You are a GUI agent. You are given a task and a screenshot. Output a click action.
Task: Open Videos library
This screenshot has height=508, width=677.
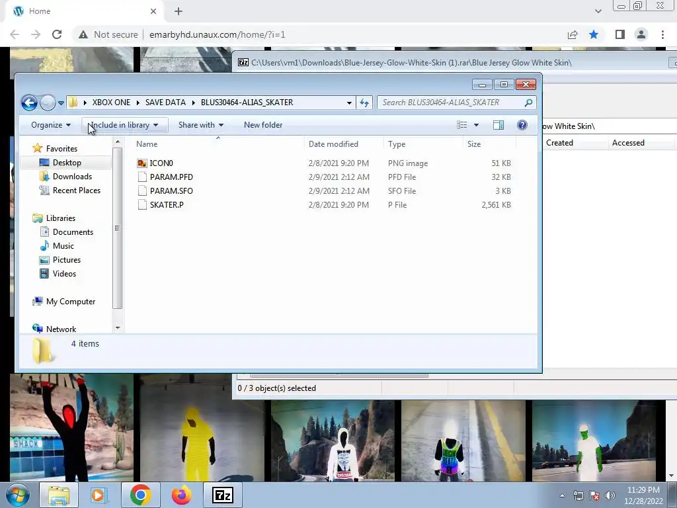point(64,273)
